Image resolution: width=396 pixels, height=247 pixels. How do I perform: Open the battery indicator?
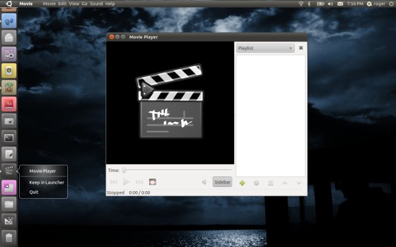tap(320, 4)
